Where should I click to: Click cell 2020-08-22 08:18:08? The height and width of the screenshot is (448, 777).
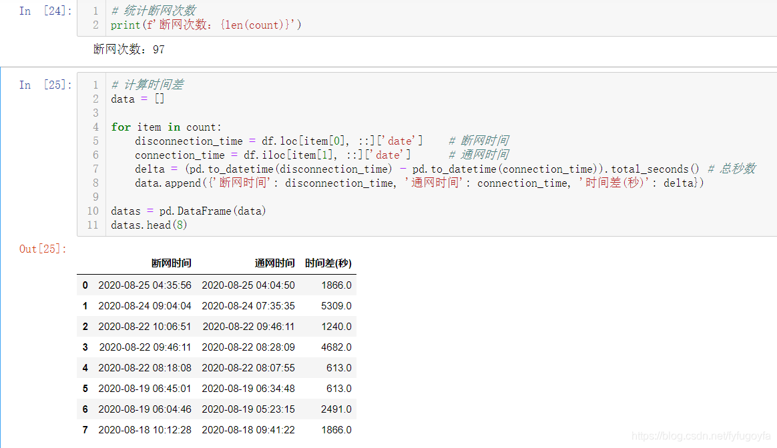[145, 368]
